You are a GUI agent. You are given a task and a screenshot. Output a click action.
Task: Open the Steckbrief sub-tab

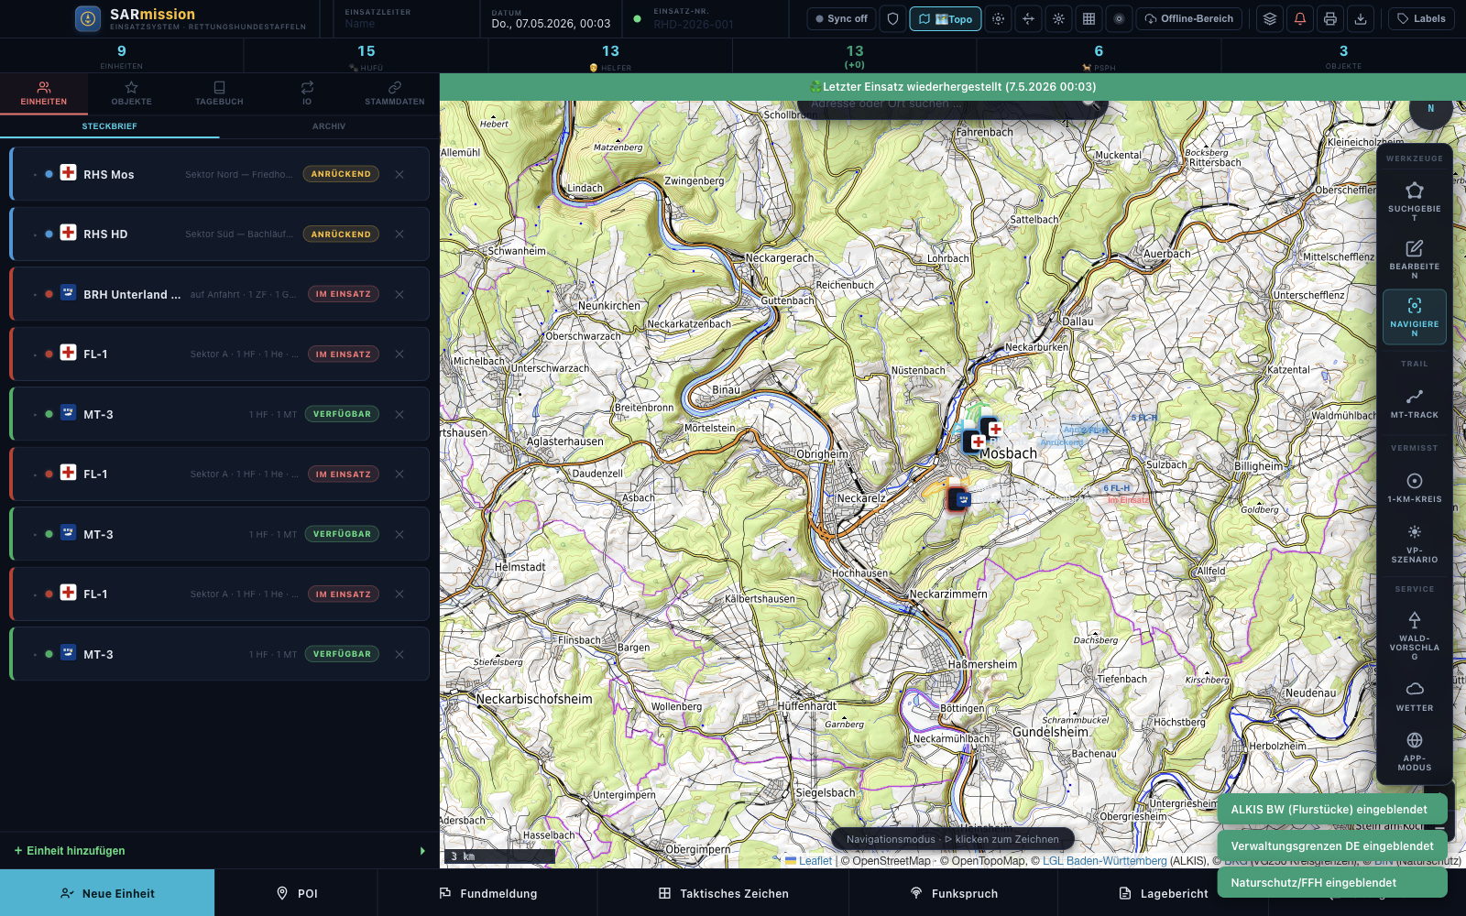[110, 126]
